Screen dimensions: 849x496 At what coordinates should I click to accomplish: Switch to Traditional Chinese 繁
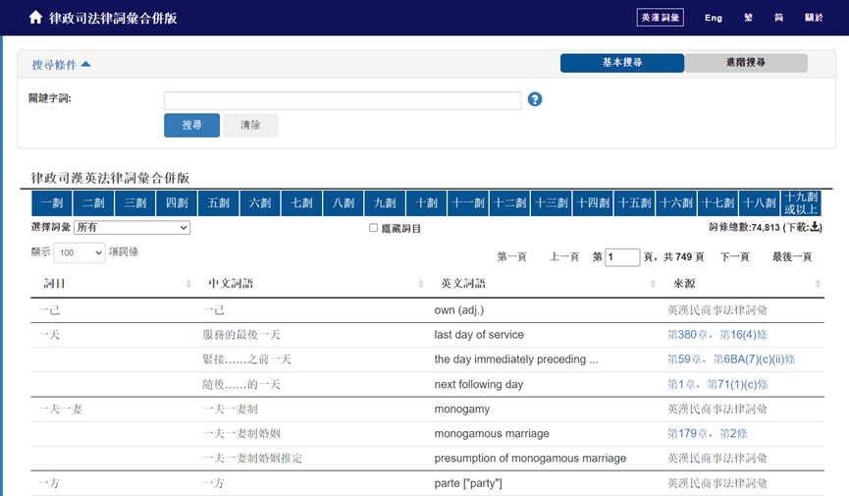coord(748,18)
